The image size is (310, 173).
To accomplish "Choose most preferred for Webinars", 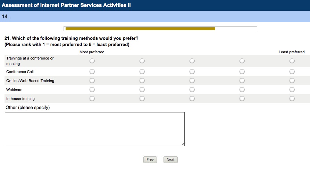I will click(x=92, y=90).
